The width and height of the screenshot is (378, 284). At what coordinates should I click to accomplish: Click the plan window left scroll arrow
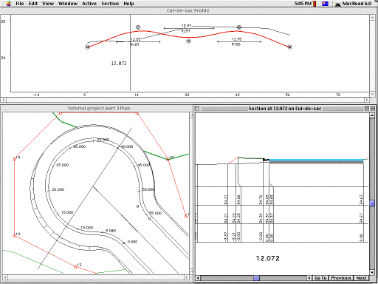click(5, 277)
